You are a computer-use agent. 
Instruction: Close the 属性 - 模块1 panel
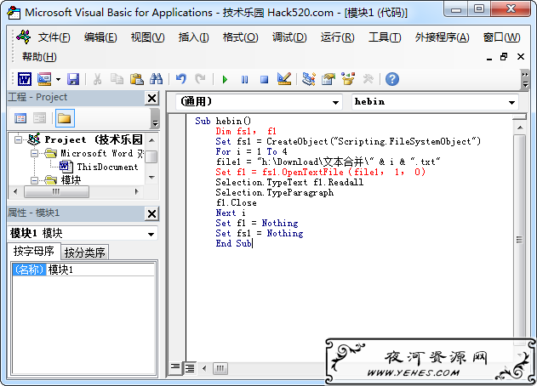(151, 214)
